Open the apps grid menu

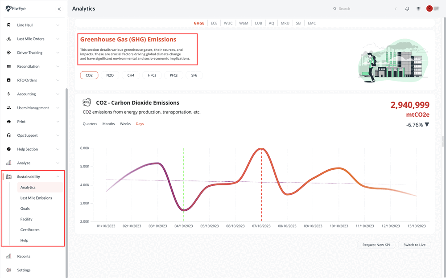coord(418,8)
